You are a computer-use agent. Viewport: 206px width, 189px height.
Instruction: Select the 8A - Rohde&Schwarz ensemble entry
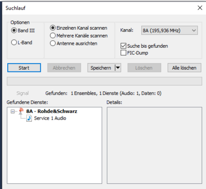[x=51, y=111]
